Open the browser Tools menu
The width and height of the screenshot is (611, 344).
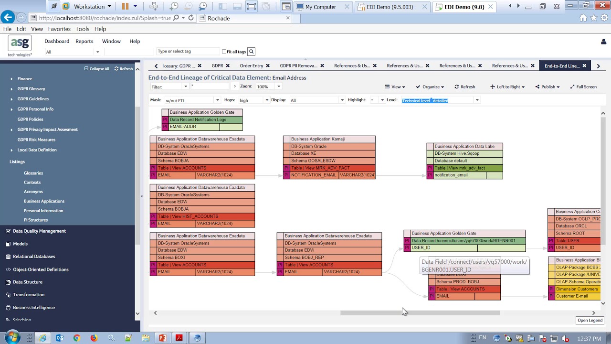pos(82,29)
